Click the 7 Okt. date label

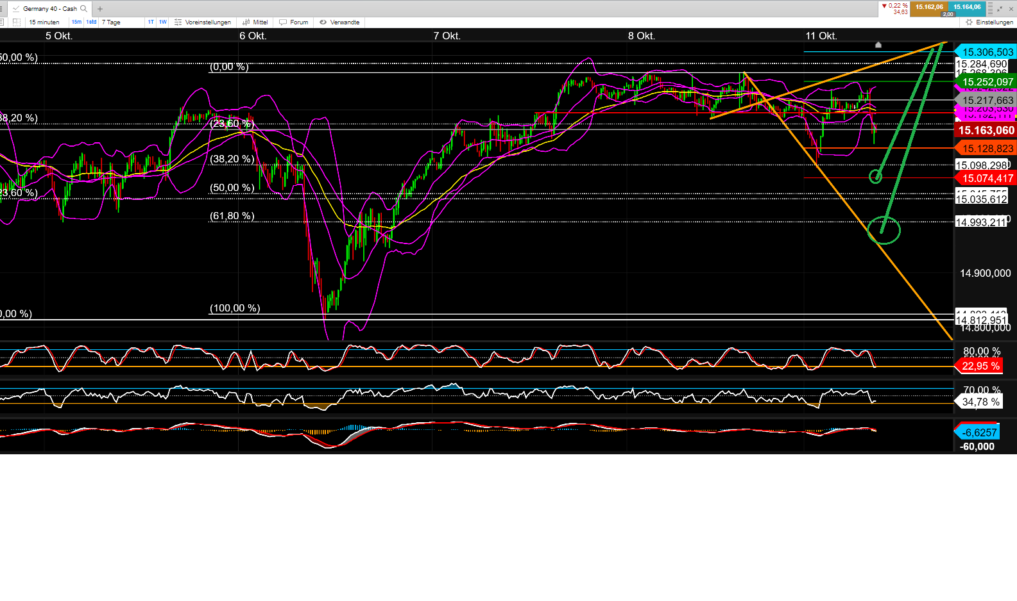(x=447, y=36)
